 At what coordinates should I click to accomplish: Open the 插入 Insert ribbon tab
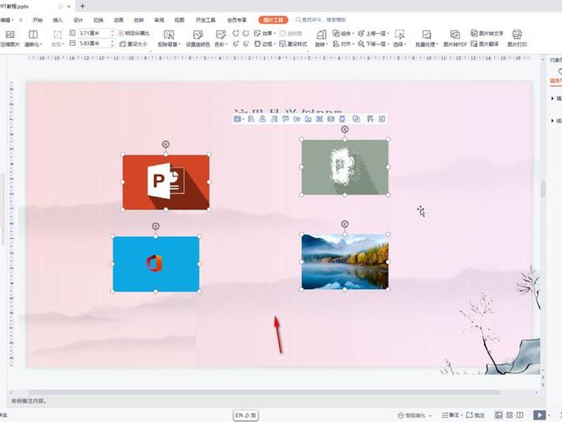[x=58, y=20]
